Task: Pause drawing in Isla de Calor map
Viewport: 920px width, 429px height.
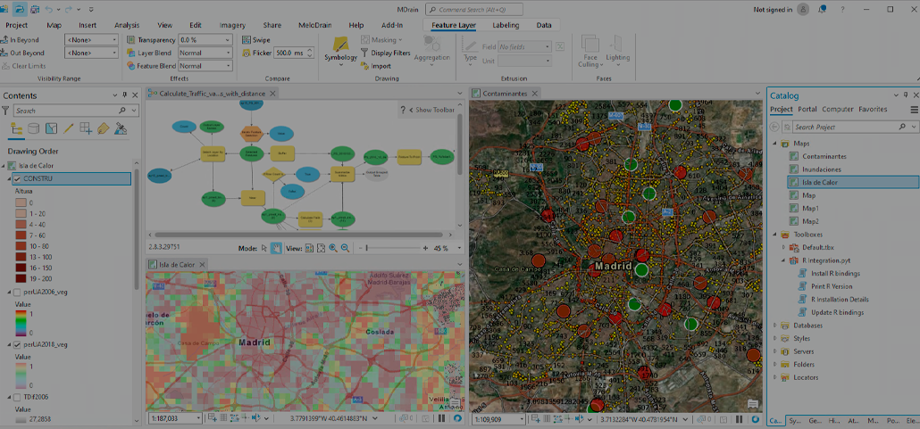Action: pos(441,419)
